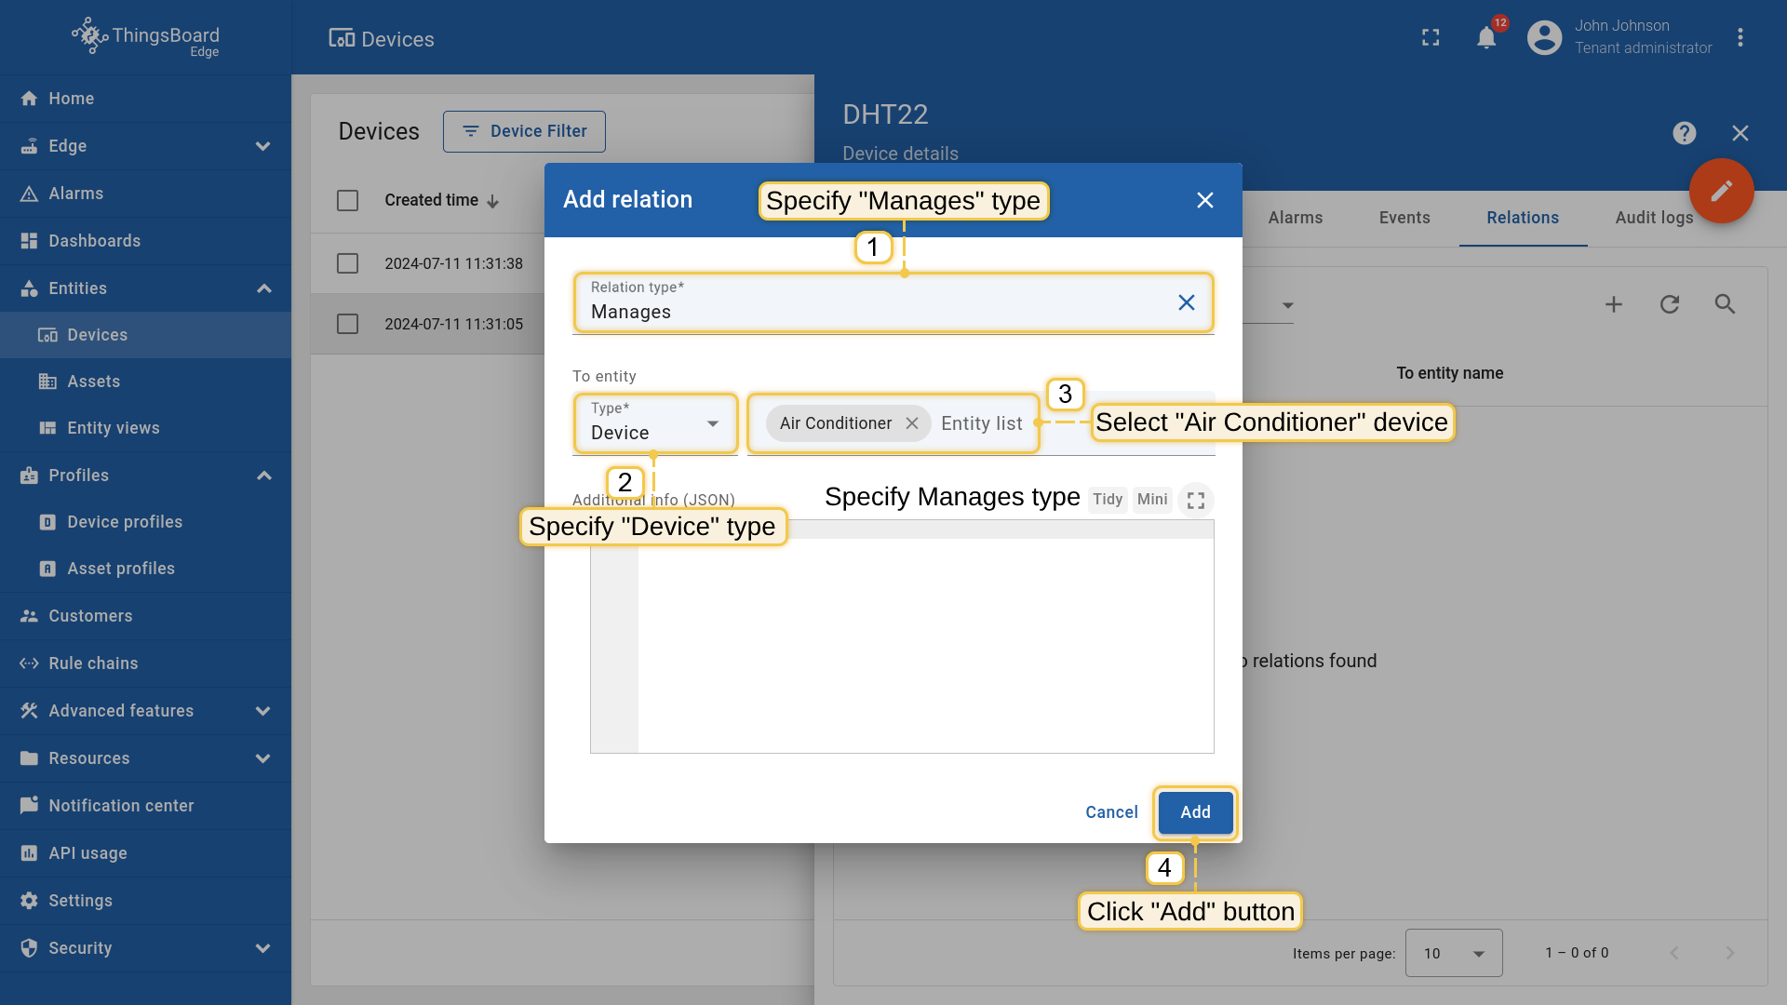Open the entity Type dropdown
The image size is (1787, 1005).
(x=655, y=424)
